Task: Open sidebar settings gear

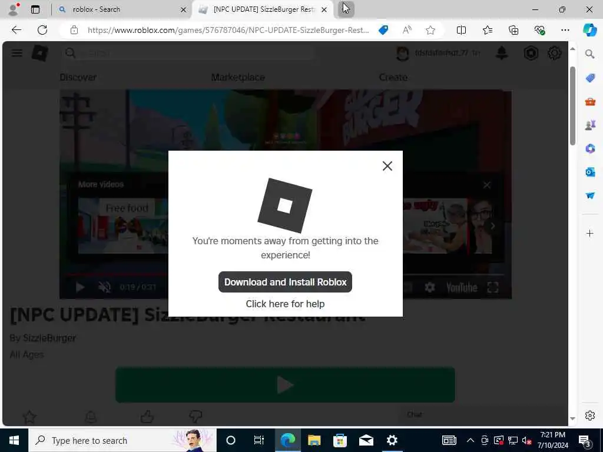Action: click(590, 416)
